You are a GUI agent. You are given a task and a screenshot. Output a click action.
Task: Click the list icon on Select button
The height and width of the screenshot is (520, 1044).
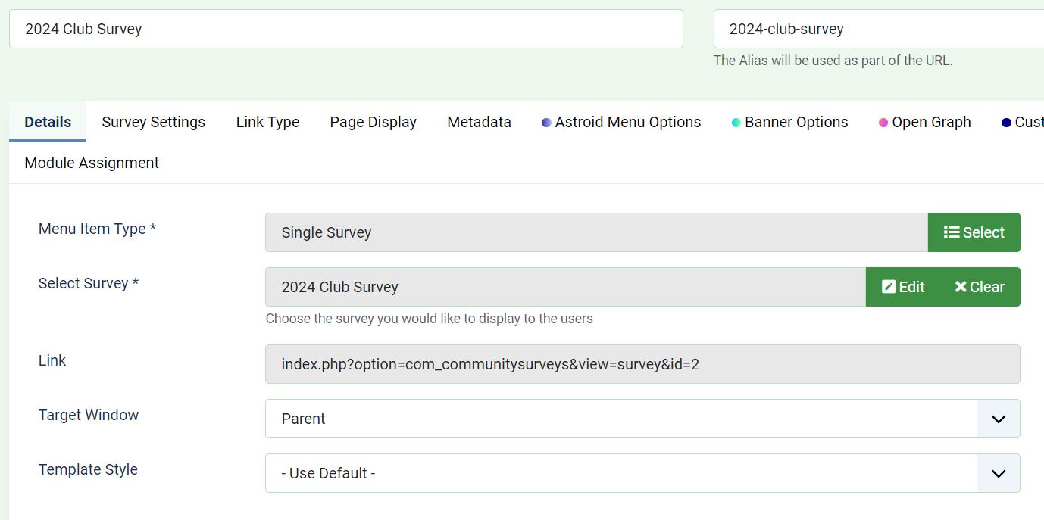click(x=952, y=232)
